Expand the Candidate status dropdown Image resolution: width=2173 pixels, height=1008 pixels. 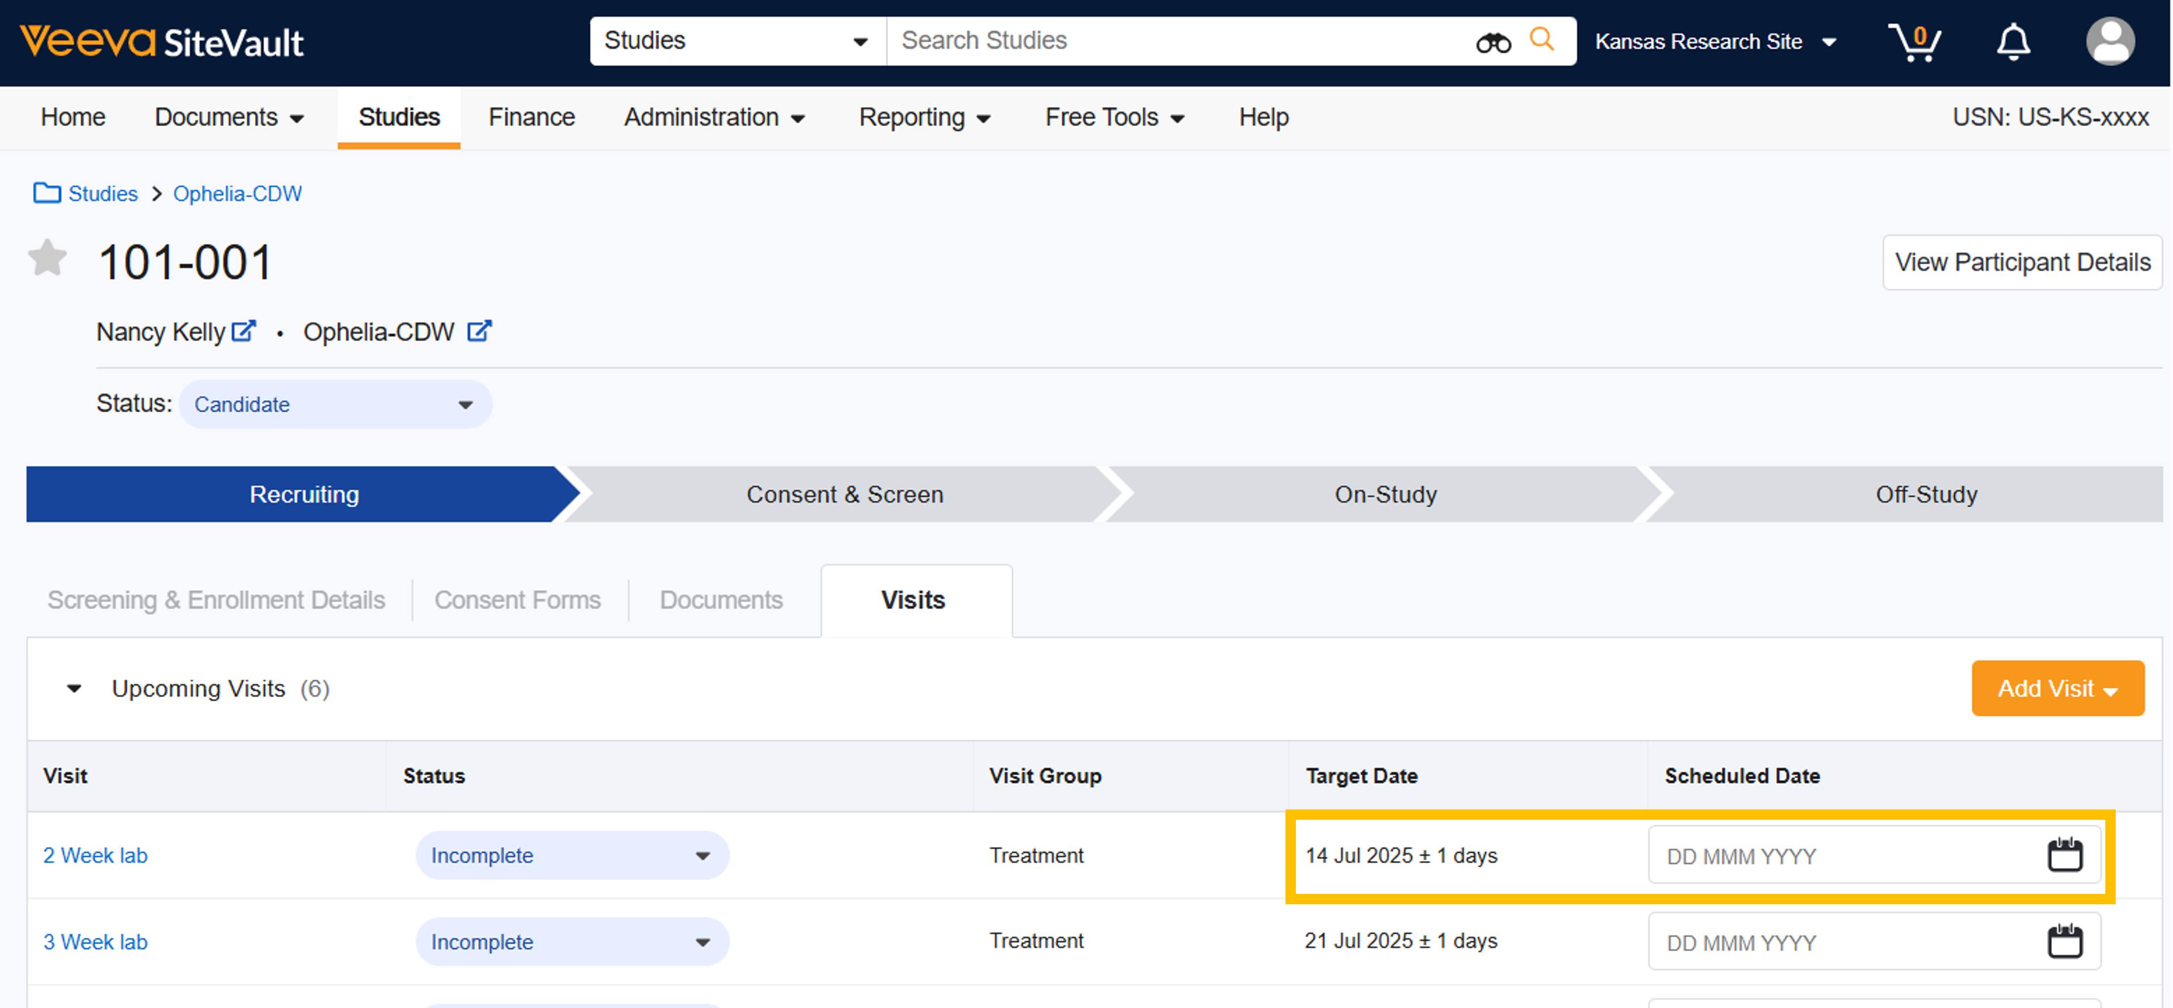[335, 404]
